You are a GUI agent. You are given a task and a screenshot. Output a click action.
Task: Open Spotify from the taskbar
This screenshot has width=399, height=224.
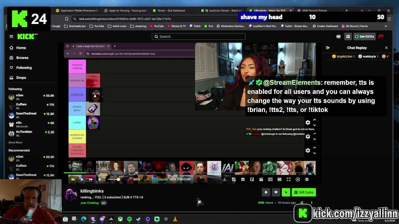click(129, 219)
